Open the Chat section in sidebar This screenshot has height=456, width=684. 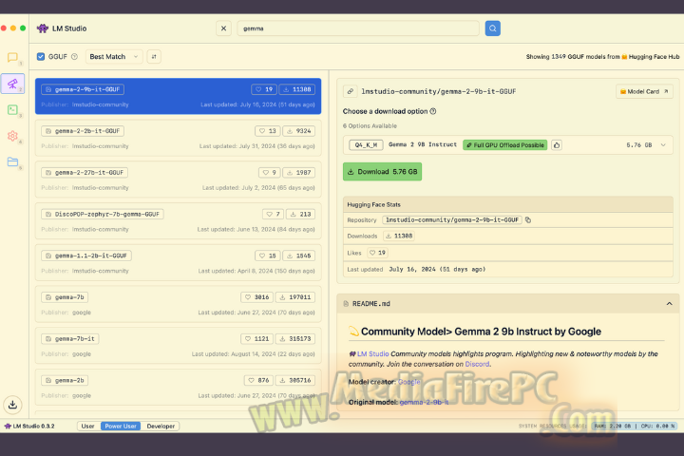click(12, 57)
